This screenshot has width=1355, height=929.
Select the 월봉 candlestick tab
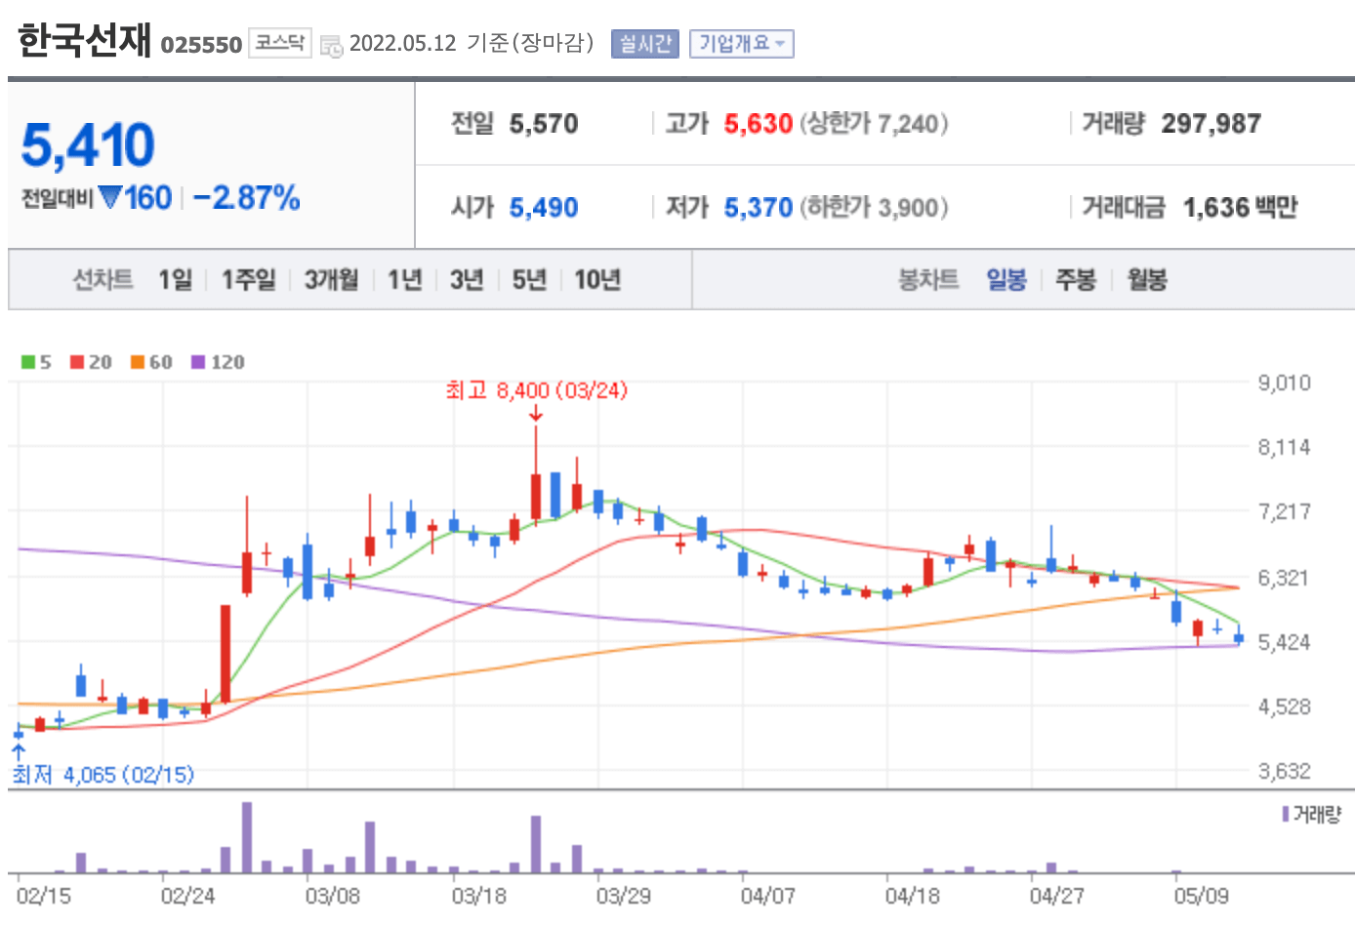pyautogui.click(x=1147, y=280)
